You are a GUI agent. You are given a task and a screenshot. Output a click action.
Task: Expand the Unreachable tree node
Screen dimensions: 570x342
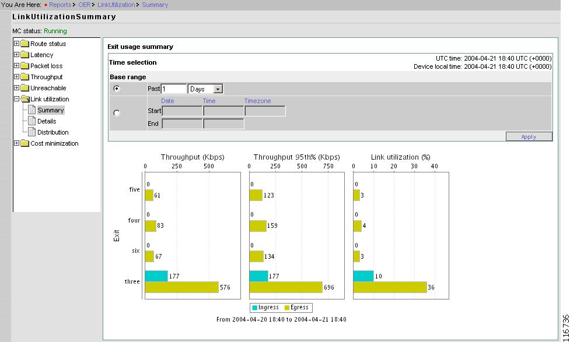pyautogui.click(x=16, y=88)
